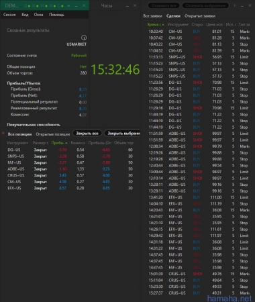Click red indicator icon beside Все позиции tab
The image size is (255, 302).
pyautogui.click(x=3, y=133)
